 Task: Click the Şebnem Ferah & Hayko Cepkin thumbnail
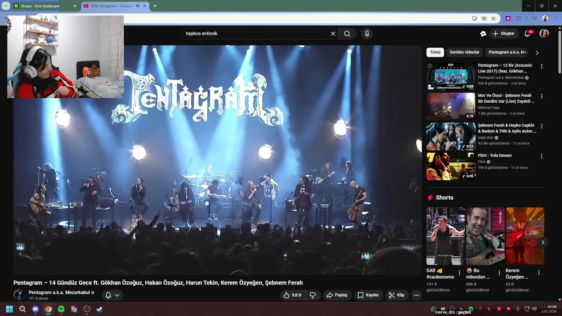click(451, 136)
